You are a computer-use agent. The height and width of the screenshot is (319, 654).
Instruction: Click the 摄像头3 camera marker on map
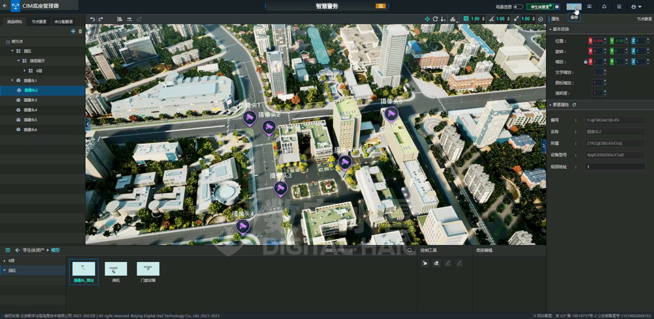[279, 187]
